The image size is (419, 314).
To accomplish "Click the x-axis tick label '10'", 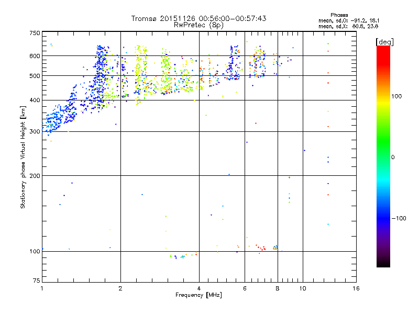I will pos(303,288).
